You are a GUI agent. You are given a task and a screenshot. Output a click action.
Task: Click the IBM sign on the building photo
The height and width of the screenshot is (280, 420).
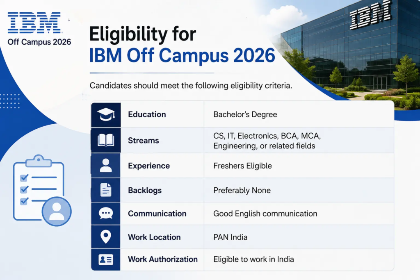[370, 15]
